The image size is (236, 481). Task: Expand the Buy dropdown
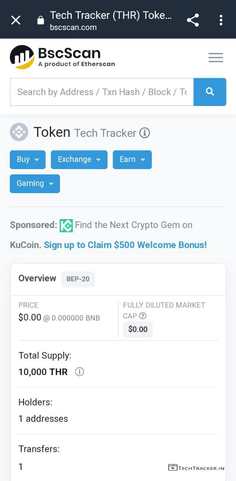tap(28, 160)
